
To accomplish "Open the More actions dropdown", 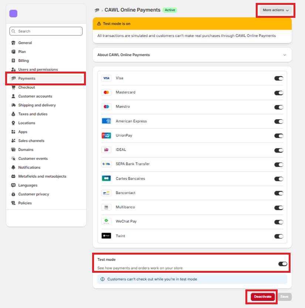I will click(x=275, y=10).
